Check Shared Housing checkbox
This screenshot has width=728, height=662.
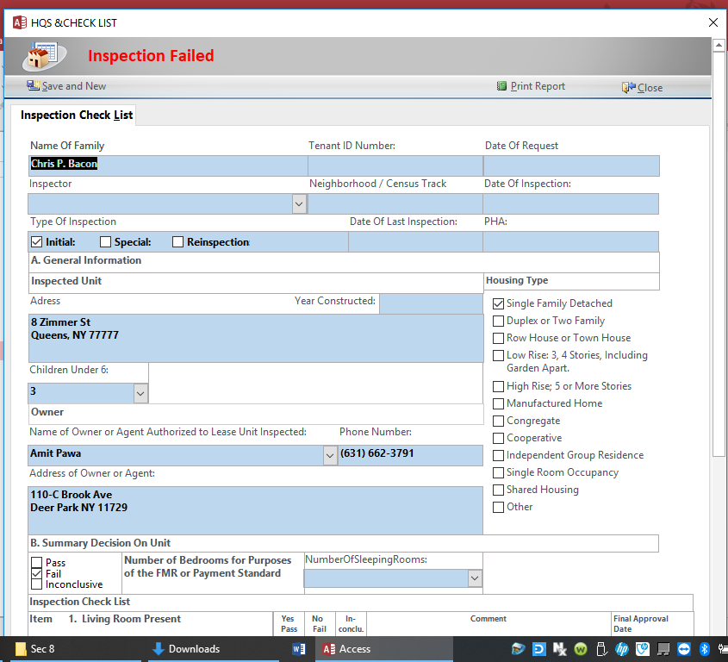click(x=498, y=490)
